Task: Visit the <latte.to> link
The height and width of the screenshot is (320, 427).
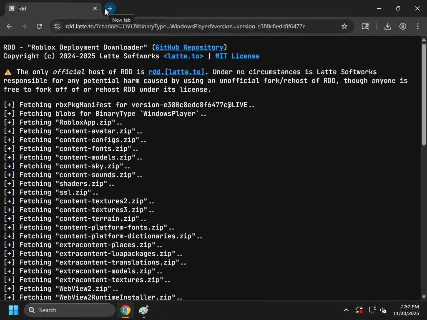Action: tap(183, 56)
